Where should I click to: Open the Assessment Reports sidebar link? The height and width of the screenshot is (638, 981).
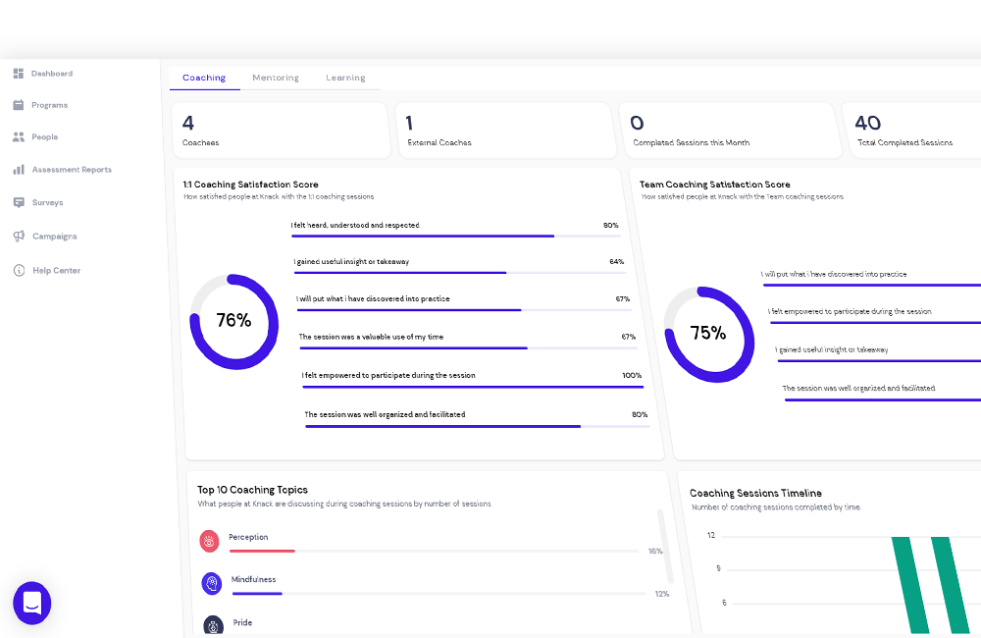[72, 170]
